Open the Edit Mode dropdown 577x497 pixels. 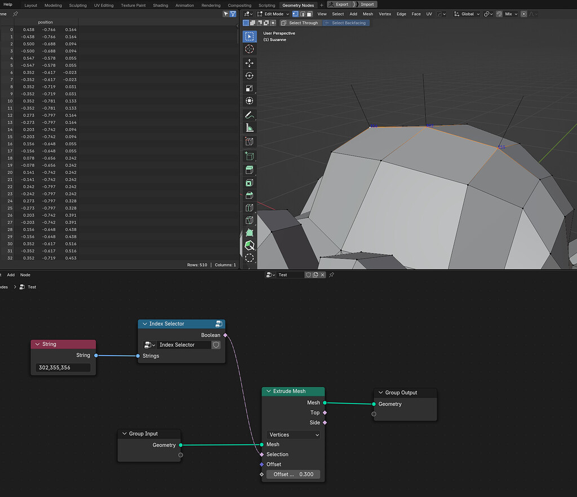(x=273, y=14)
